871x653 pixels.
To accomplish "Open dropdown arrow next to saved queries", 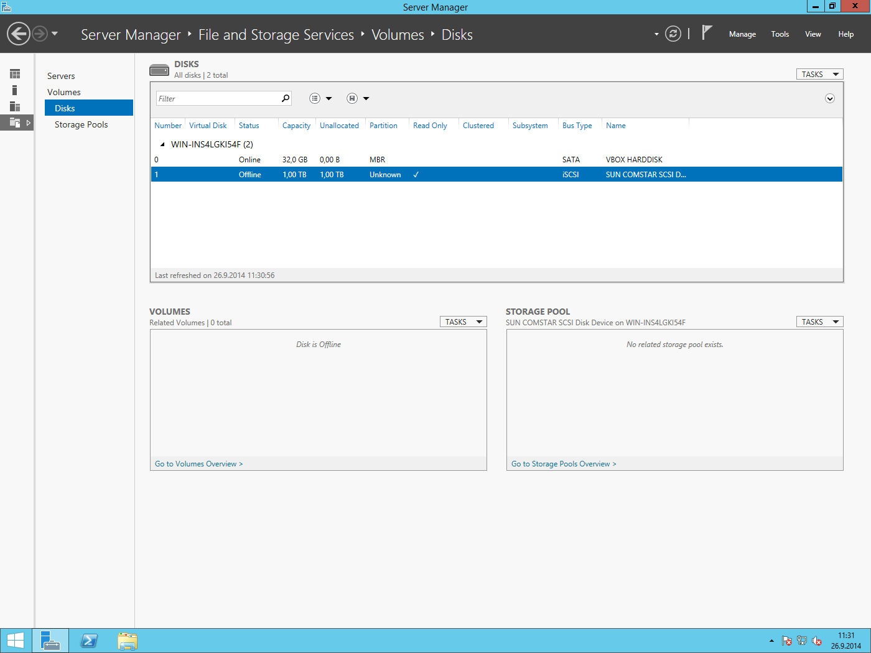I will [366, 98].
